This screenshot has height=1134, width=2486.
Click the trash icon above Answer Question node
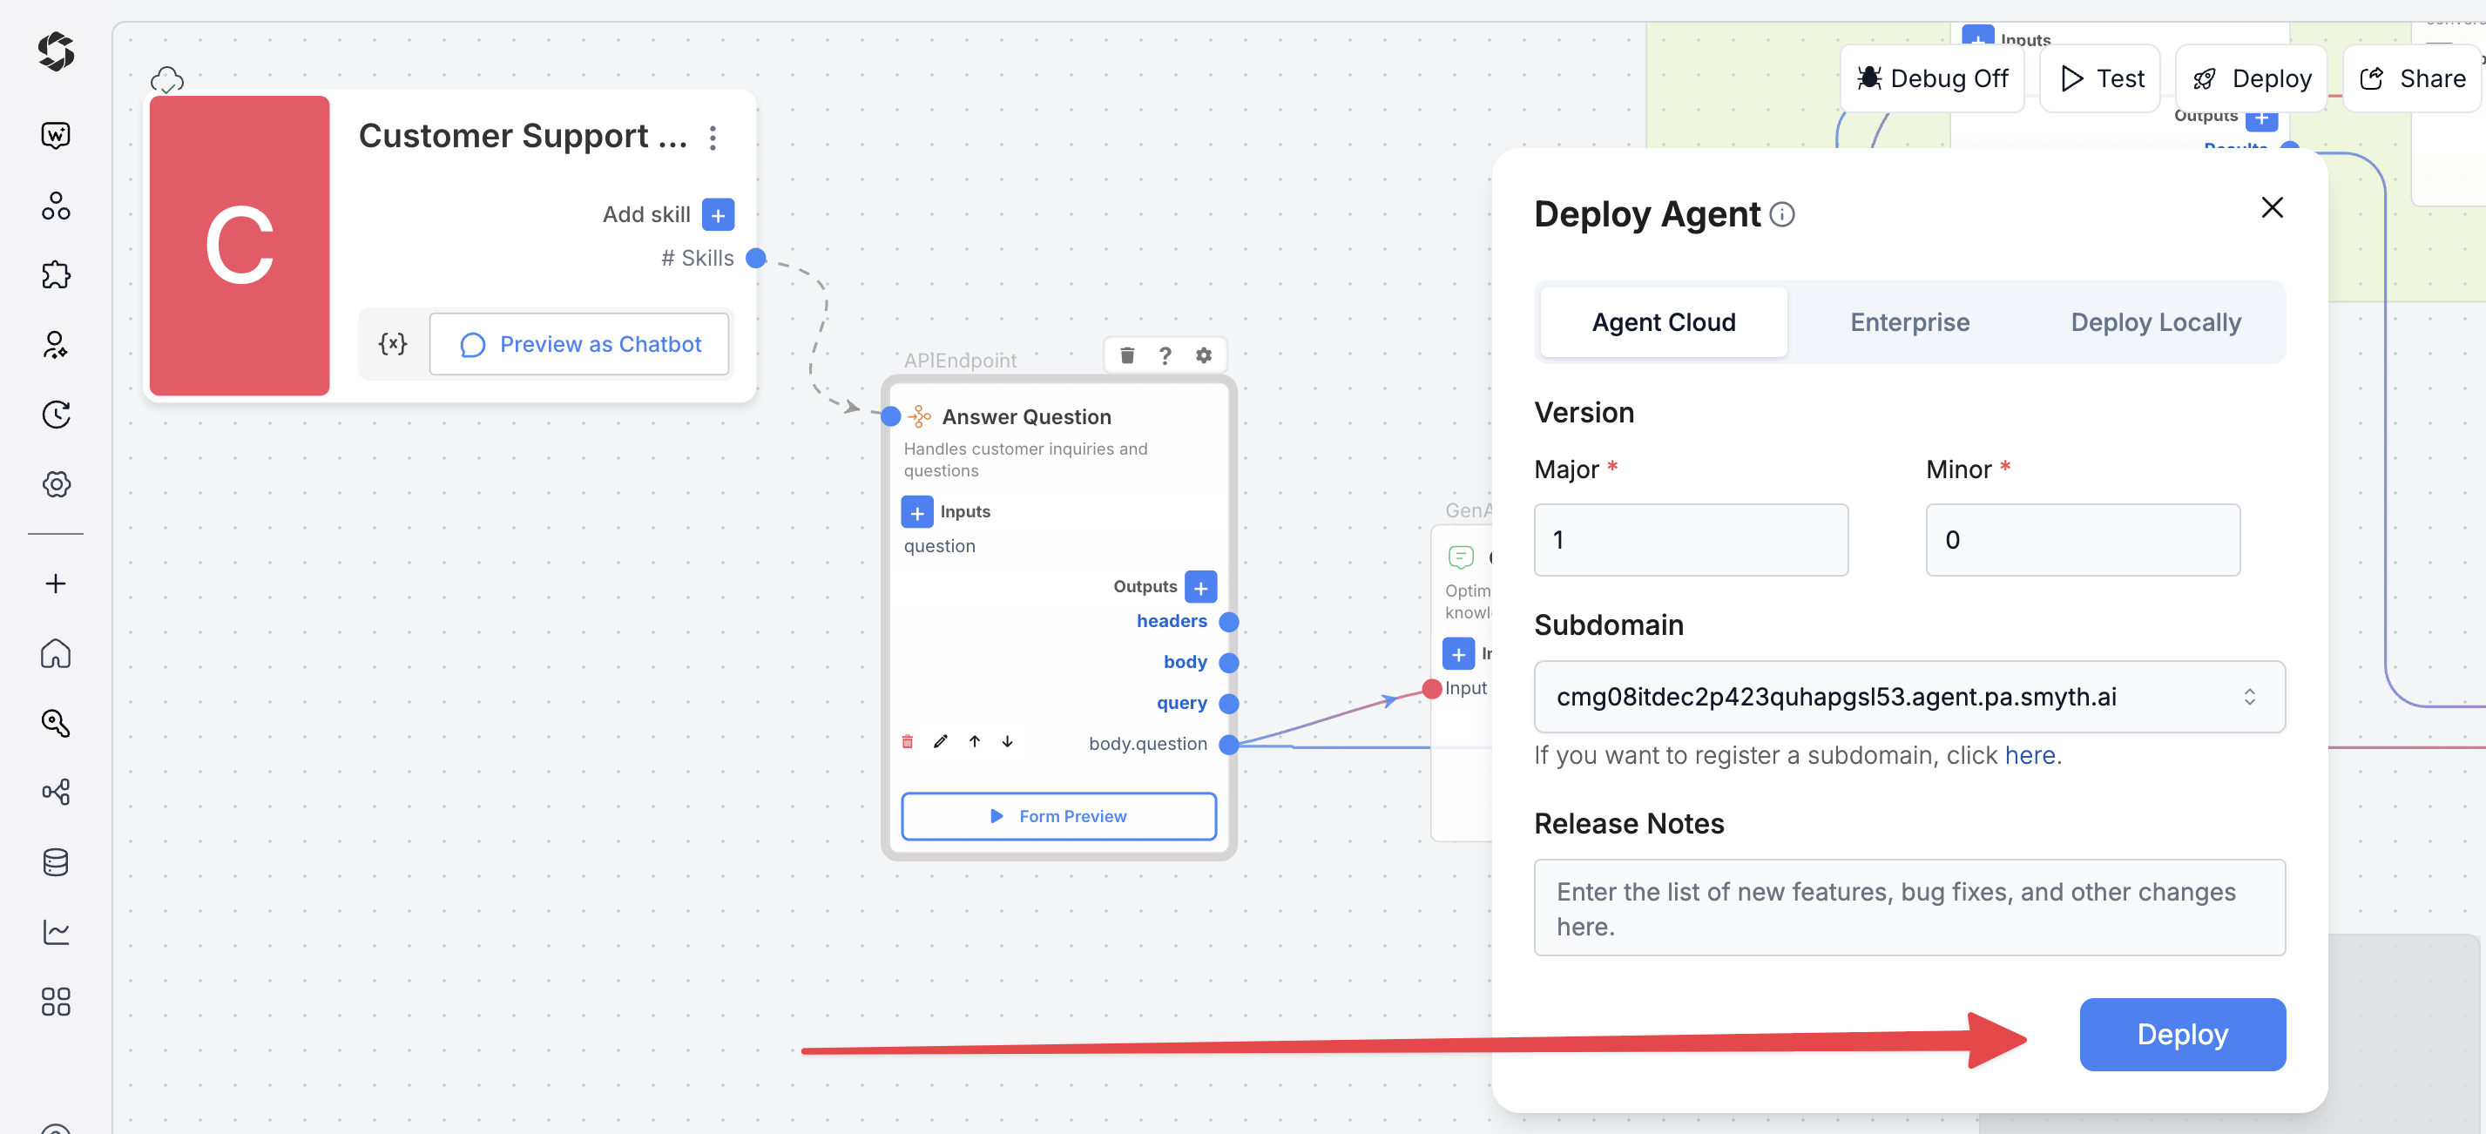[x=1126, y=355]
